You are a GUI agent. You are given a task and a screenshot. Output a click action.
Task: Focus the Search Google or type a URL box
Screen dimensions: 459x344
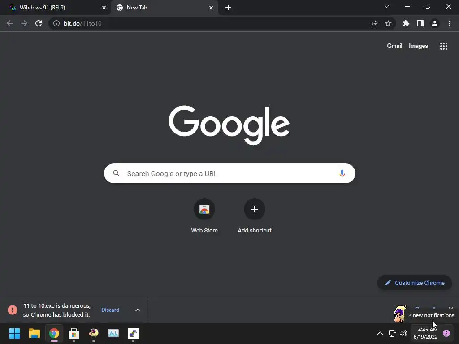(229, 173)
